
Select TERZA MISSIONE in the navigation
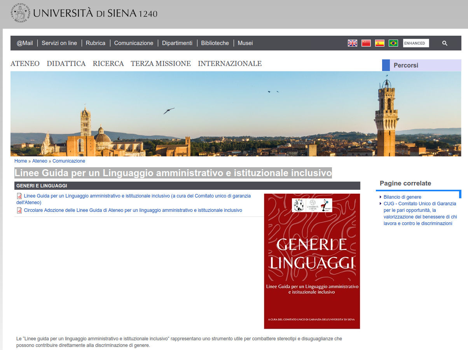click(x=161, y=63)
